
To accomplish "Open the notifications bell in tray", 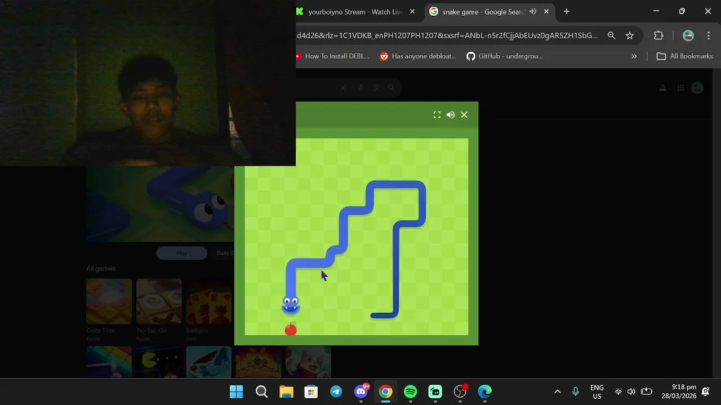I will click(x=706, y=391).
